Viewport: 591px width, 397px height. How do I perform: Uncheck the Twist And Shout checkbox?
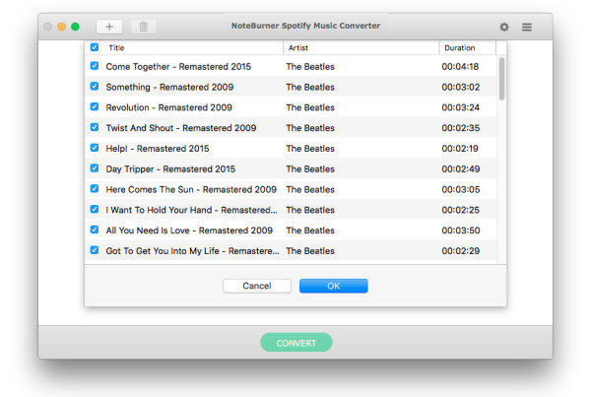coord(95,127)
